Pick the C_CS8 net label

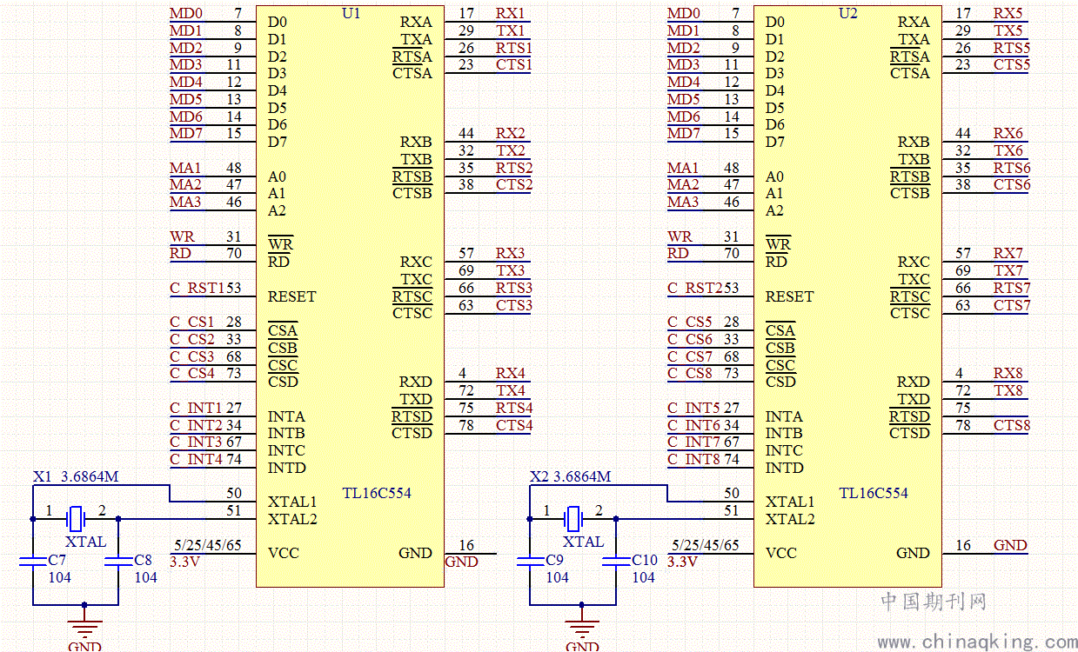689,373
